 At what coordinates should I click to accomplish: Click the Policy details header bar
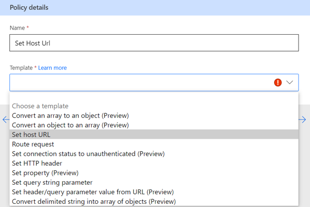155,8
